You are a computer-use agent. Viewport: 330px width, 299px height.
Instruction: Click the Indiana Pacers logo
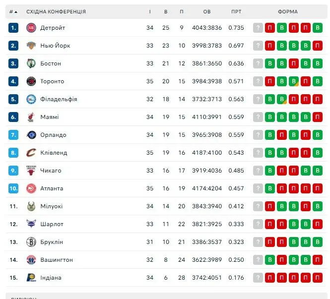click(31, 278)
